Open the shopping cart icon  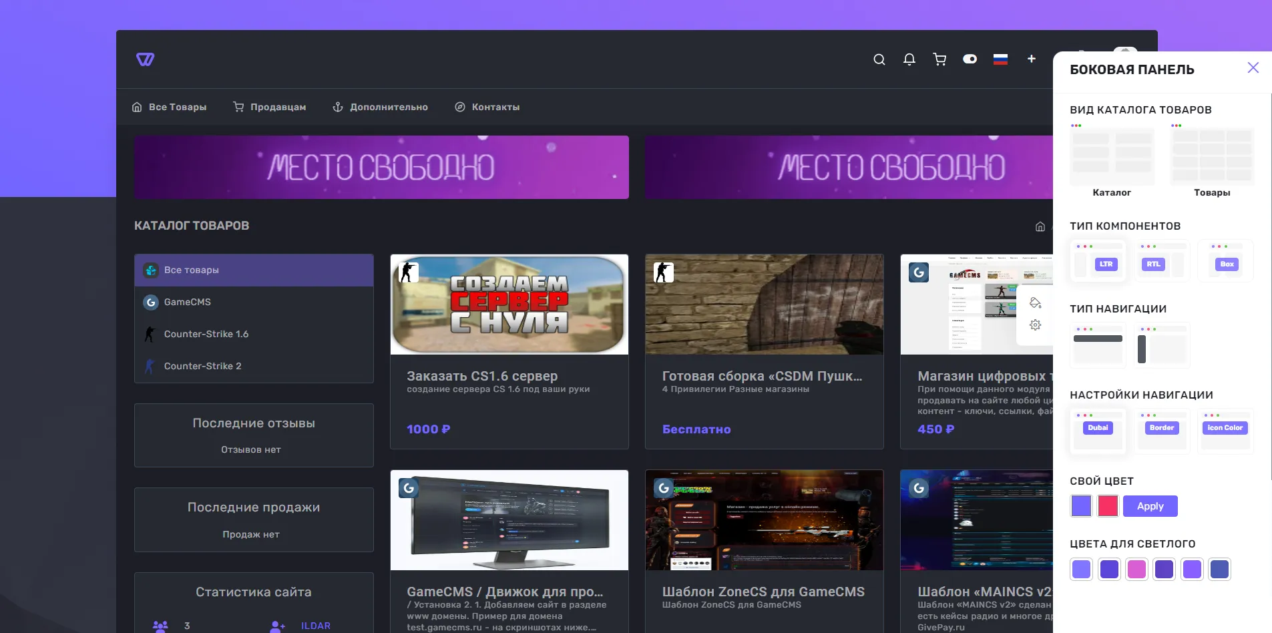point(939,59)
